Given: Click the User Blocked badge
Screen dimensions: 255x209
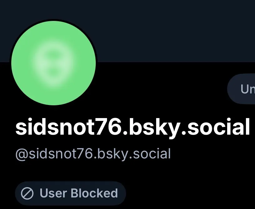Looking at the screenshot, I should (71, 193).
